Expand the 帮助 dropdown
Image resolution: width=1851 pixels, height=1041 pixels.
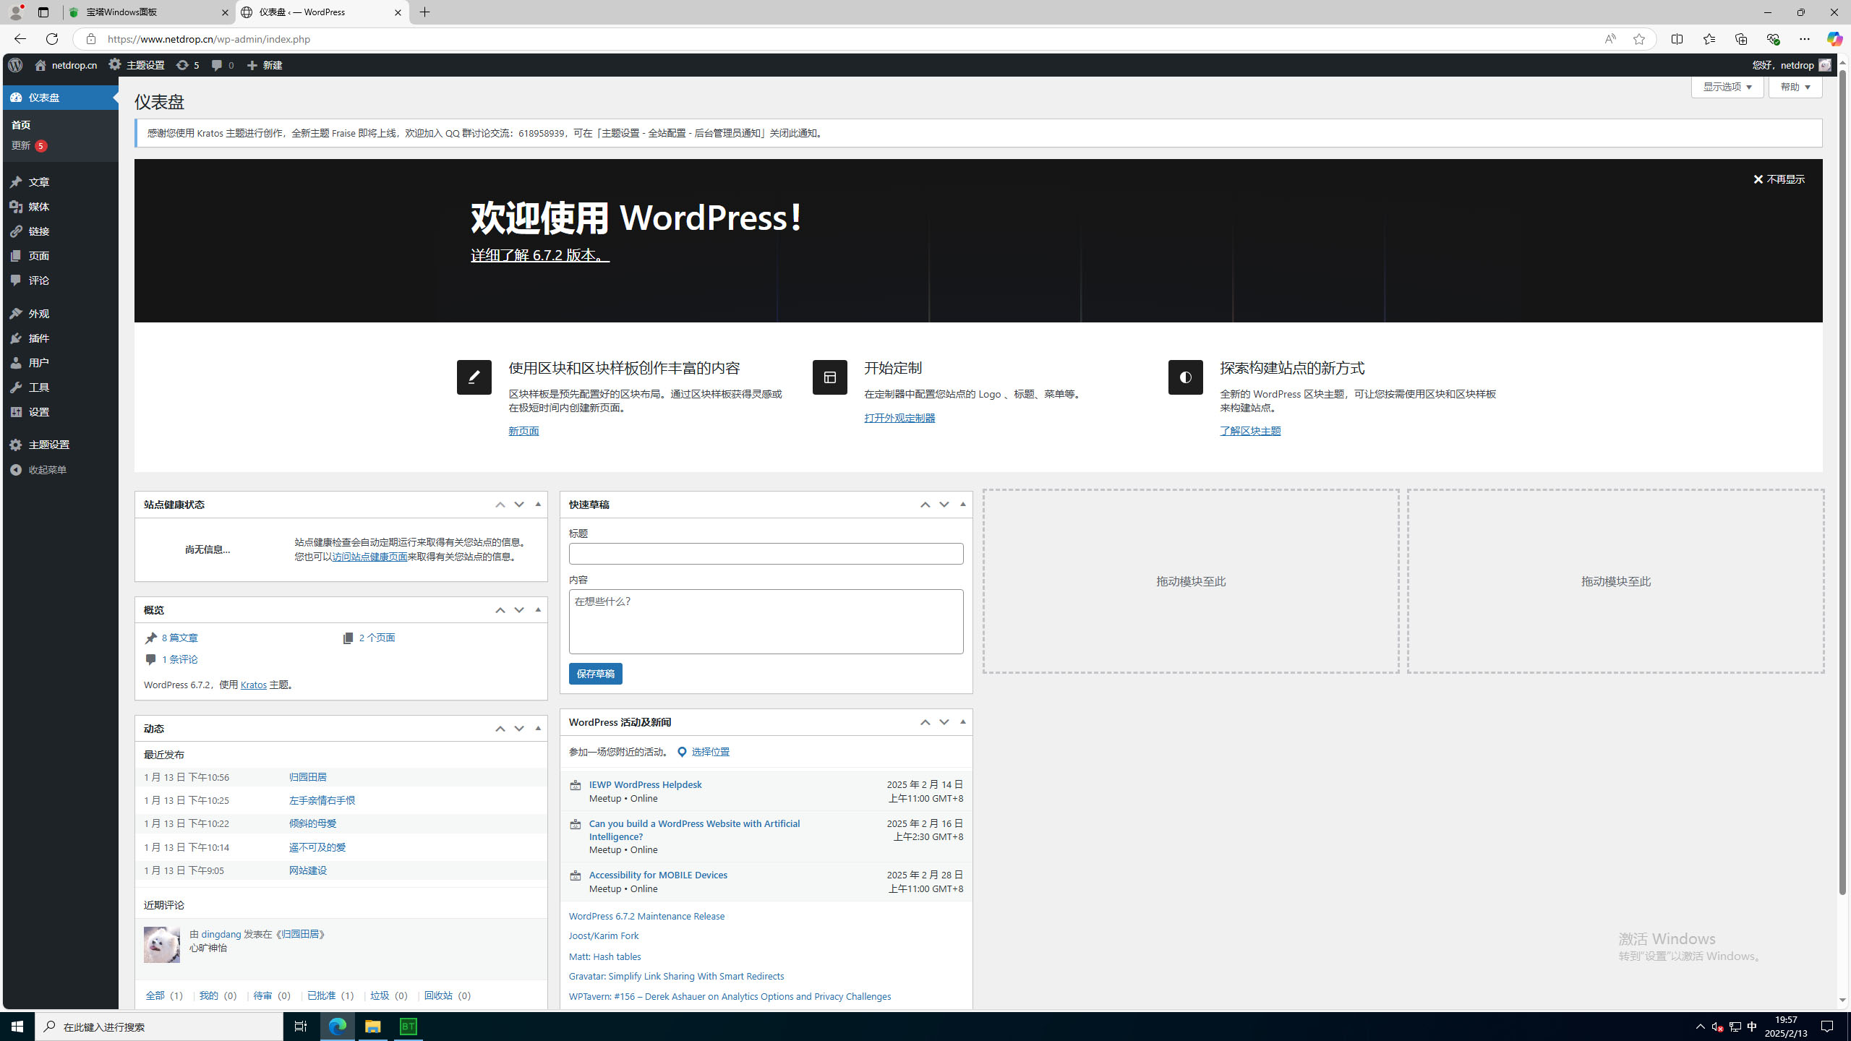click(1795, 87)
